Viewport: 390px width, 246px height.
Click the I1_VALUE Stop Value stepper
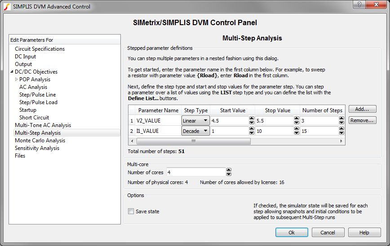tap(297, 131)
